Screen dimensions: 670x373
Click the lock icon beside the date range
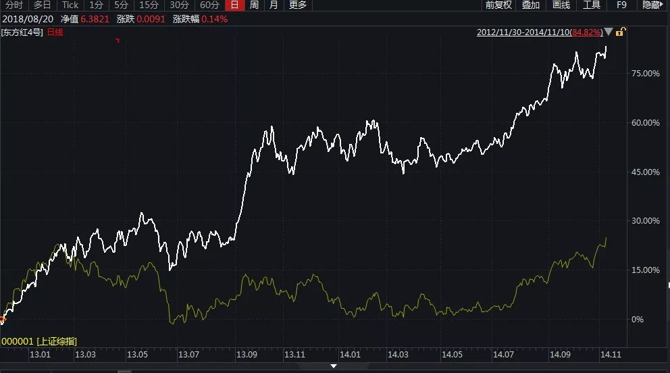pyautogui.click(x=621, y=32)
